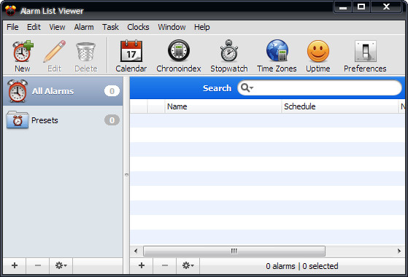Screen dimensions: 408x277
Task: Open sidebar gear actions menu
Action: 61,265
